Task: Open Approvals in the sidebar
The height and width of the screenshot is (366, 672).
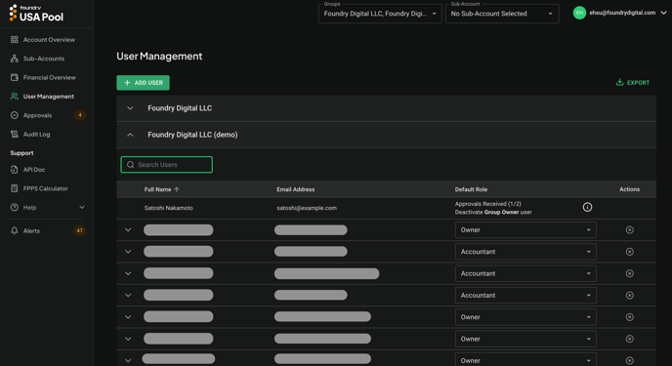Action: pyautogui.click(x=37, y=115)
